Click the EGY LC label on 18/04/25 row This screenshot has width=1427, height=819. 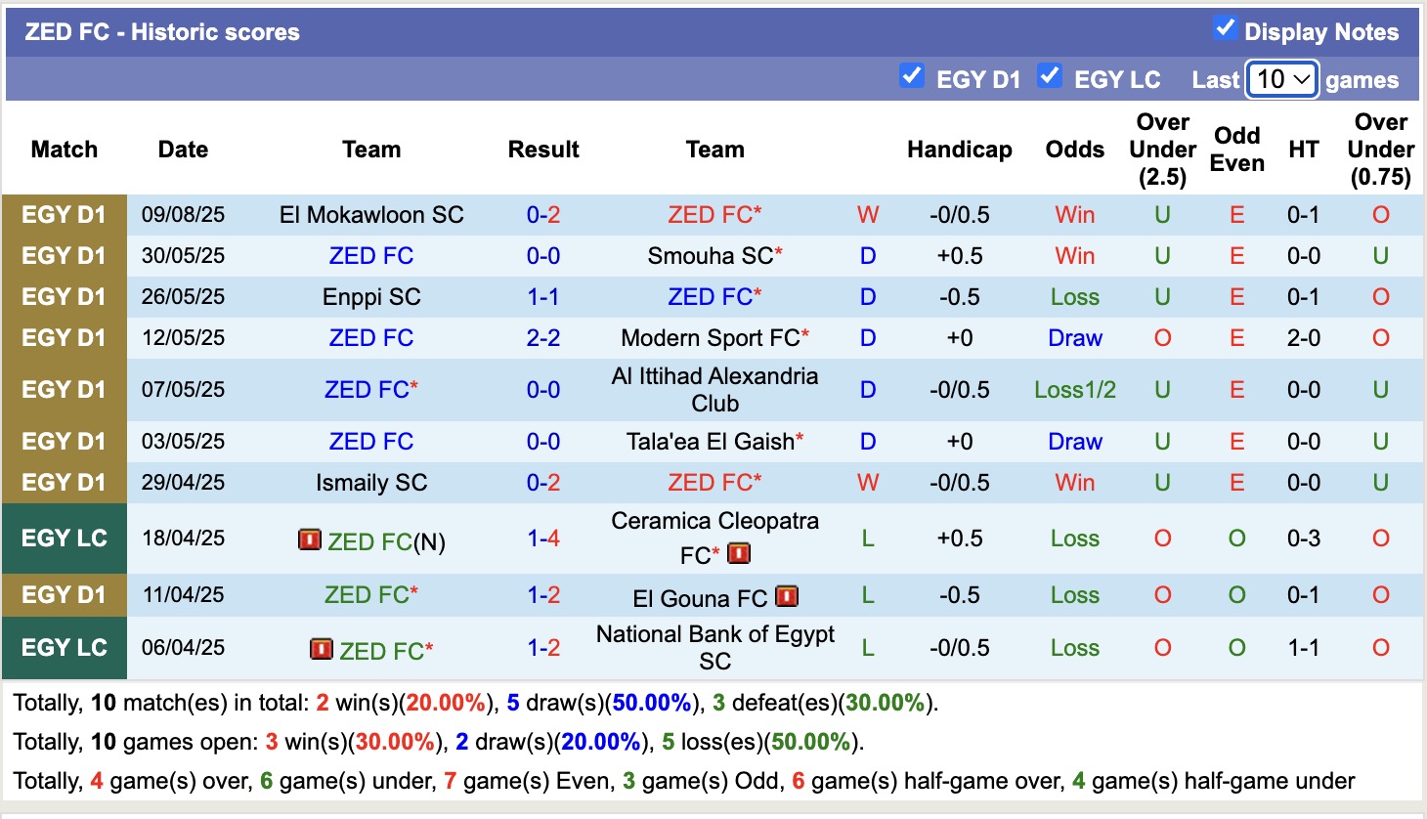click(65, 539)
